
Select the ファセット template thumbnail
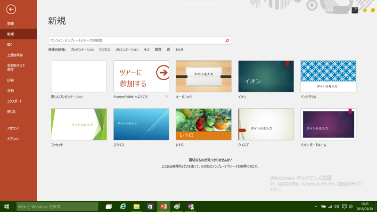pos(79,124)
